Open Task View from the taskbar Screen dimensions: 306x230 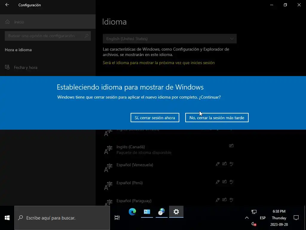pyautogui.click(x=117, y=217)
